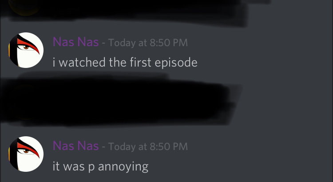
Task: Open Nas Nas avatar beside first episode message
Action: point(26,50)
